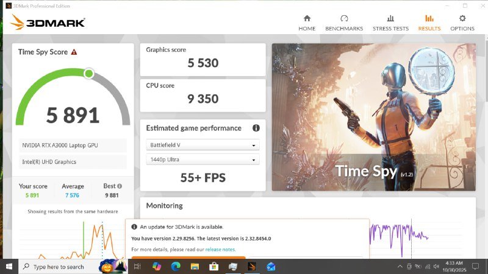Show hidden system tray icons chevron
Image resolution: width=488 pixels, height=274 pixels.
click(x=400, y=267)
